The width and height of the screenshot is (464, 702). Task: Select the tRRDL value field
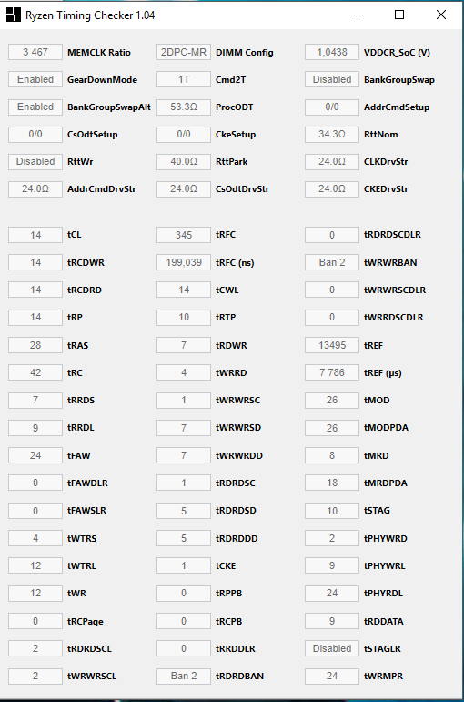tap(35, 428)
